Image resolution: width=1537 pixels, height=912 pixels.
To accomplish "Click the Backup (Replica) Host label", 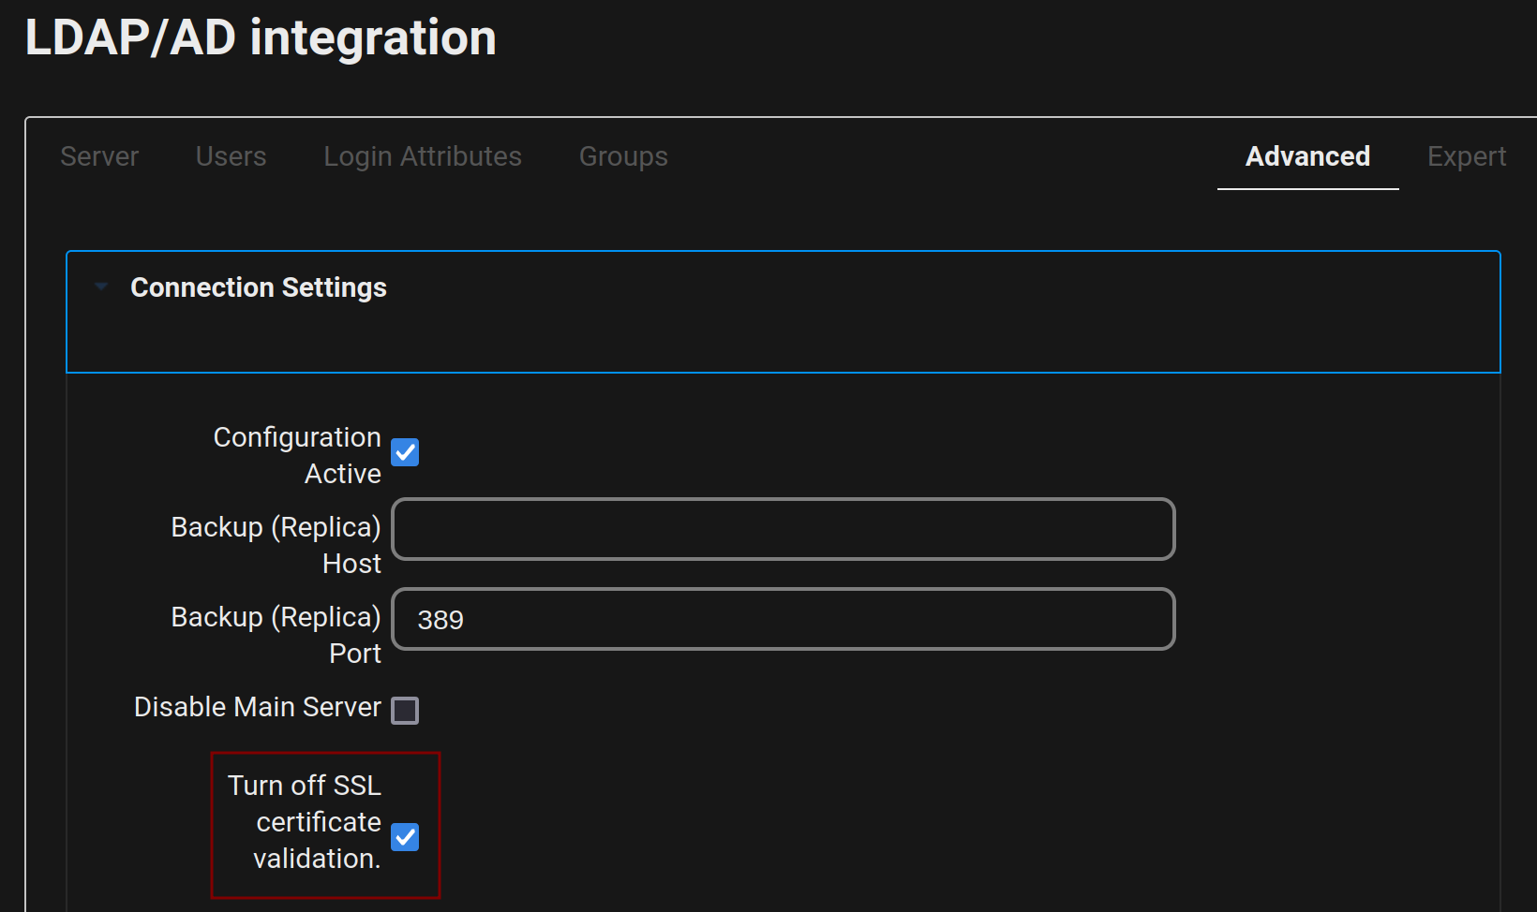I will [276, 545].
